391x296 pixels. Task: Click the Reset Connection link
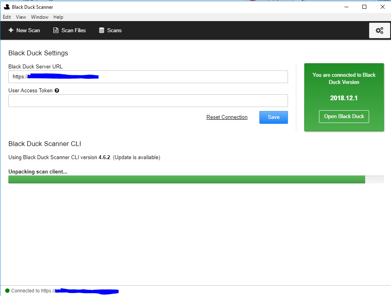pos(227,117)
